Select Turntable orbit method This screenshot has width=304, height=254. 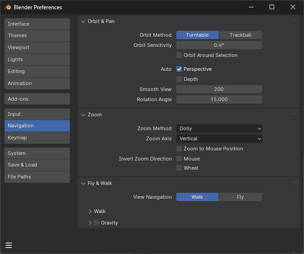pyautogui.click(x=197, y=35)
